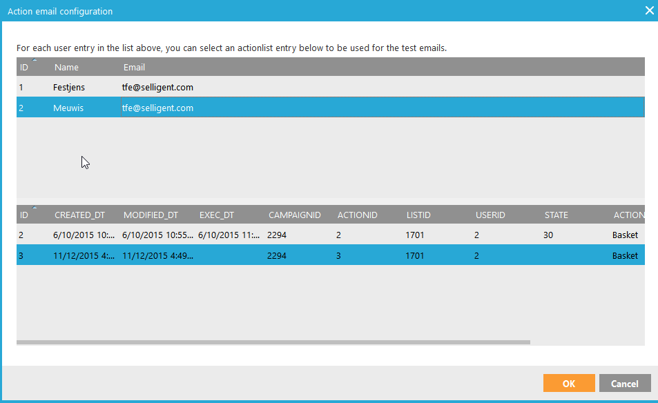Close the Action email configuration dialog
658x403 pixels.
pyautogui.click(x=648, y=10)
